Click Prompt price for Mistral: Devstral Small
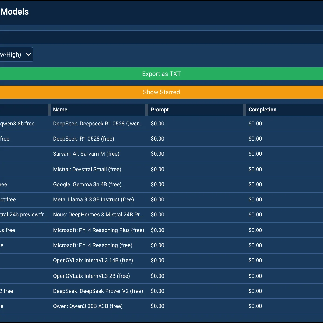 [157, 169]
